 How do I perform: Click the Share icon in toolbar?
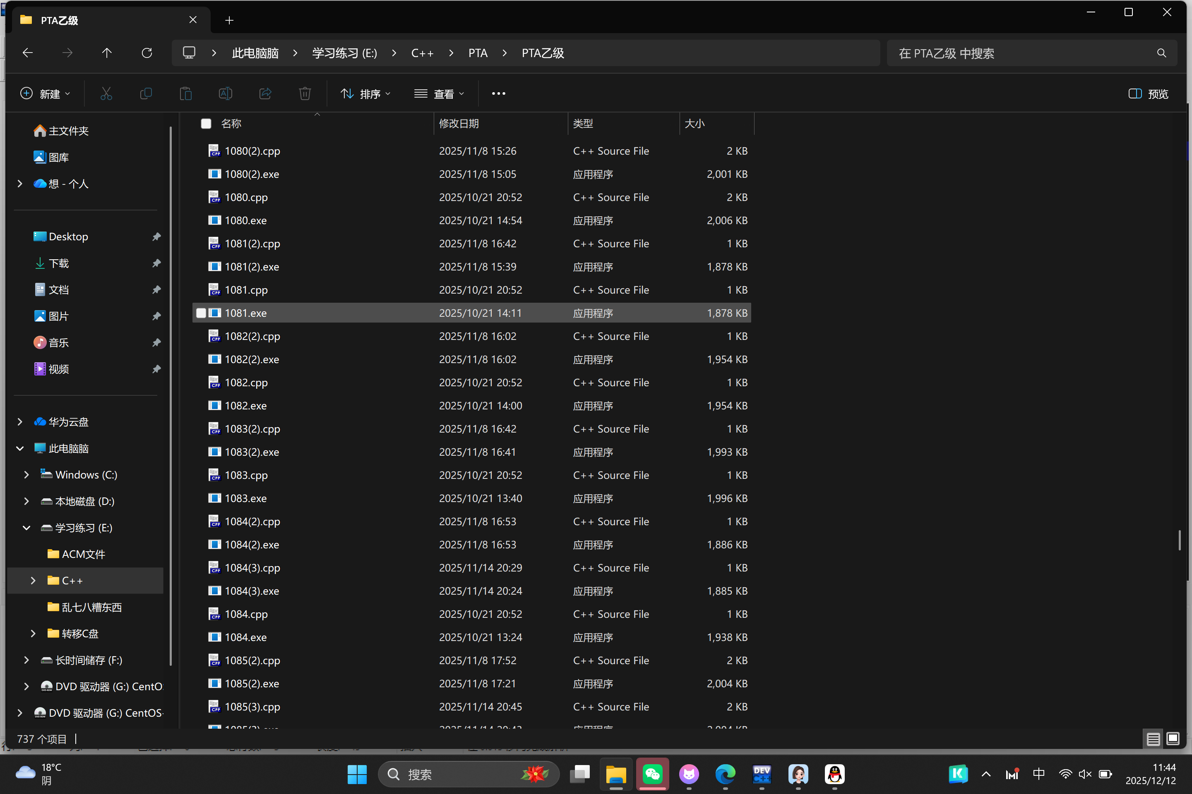pos(265,94)
